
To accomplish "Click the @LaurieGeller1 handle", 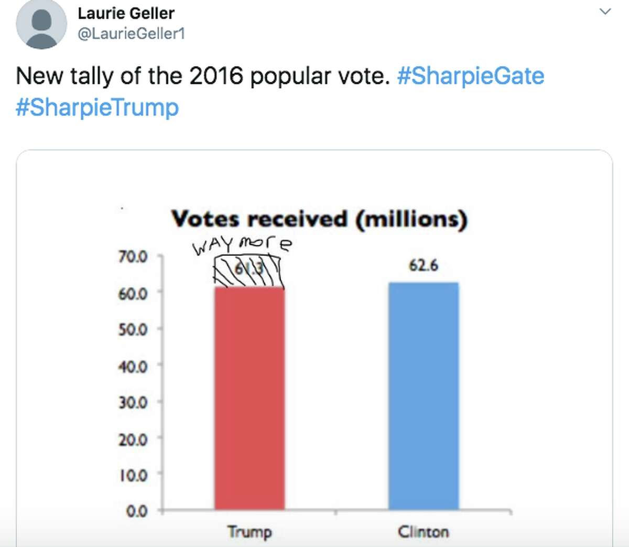I will 131,34.
